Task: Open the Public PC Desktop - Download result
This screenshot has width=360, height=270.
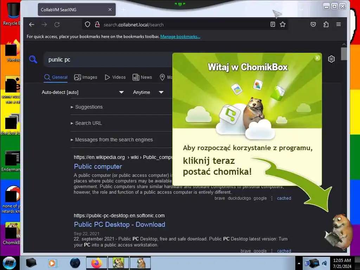Action: [120, 225]
